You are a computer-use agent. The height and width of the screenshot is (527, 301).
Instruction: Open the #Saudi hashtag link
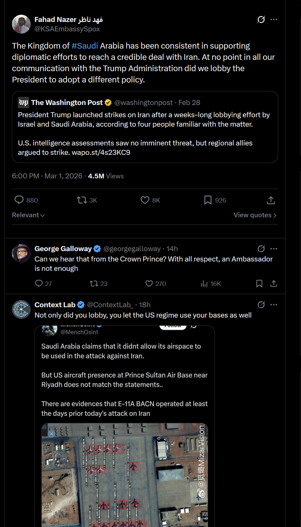pos(85,46)
